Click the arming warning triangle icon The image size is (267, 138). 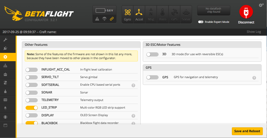97,19
